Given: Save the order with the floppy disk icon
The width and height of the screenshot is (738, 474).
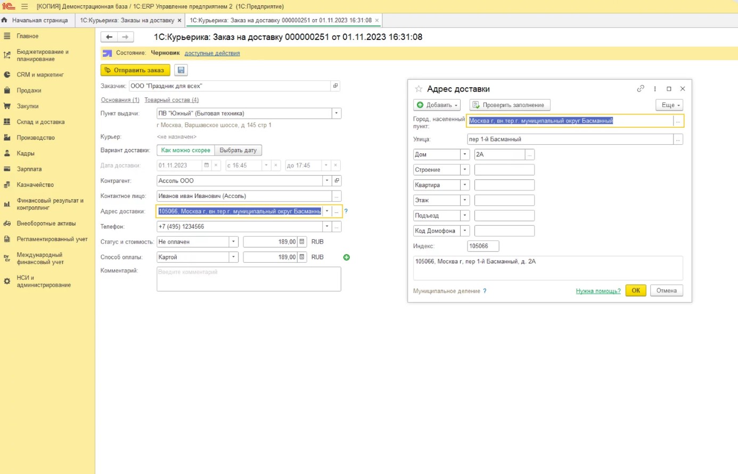Looking at the screenshot, I should (181, 70).
